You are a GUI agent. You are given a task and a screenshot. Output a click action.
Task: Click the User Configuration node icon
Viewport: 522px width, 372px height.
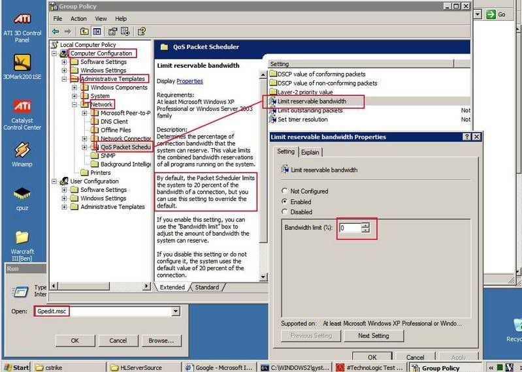pyautogui.click(x=64, y=181)
